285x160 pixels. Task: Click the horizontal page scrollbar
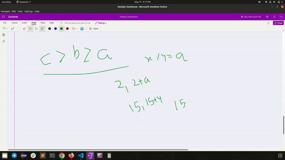98,150
